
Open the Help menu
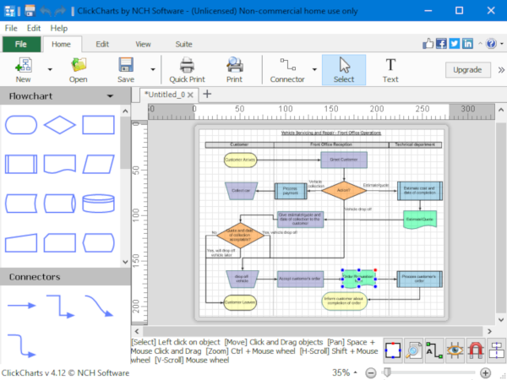pyautogui.click(x=58, y=28)
